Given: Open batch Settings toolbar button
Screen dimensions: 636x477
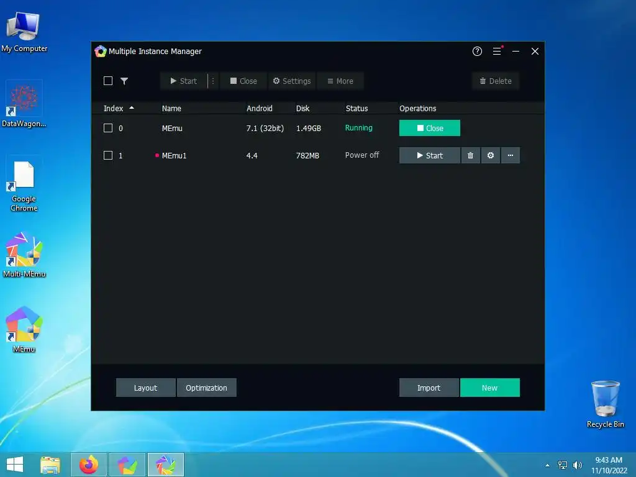Looking at the screenshot, I should (x=292, y=81).
